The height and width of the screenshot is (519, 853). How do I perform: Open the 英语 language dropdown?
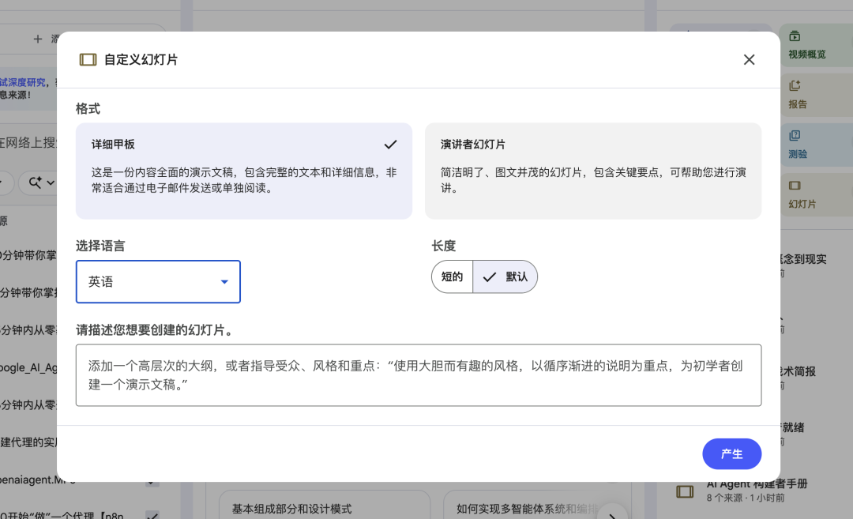158,281
